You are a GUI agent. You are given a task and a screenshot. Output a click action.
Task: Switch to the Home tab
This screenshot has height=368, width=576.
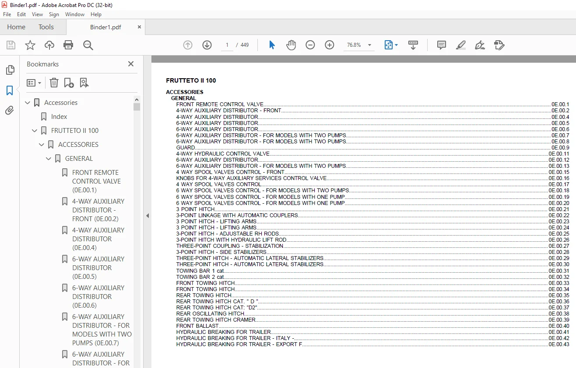(x=16, y=27)
